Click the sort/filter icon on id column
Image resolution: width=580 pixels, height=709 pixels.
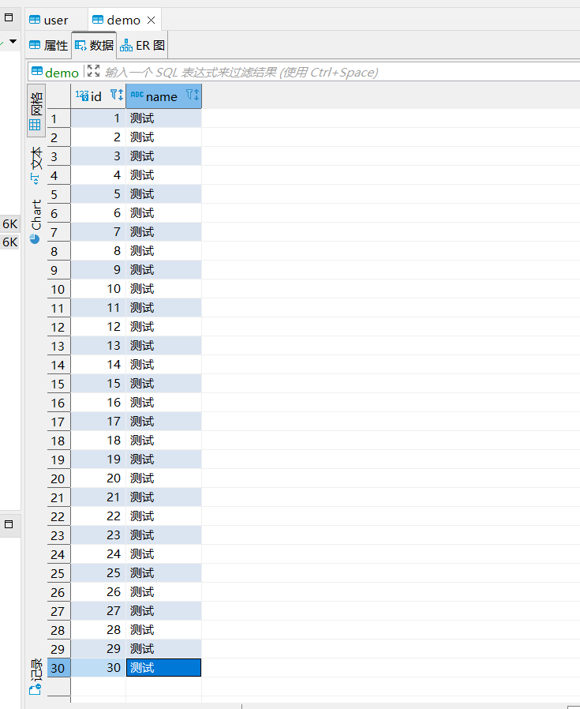click(116, 96)
